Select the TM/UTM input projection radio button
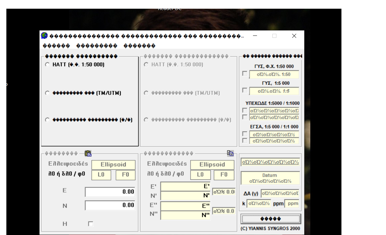Screen dimensions: 386x235 click(47, 93)
